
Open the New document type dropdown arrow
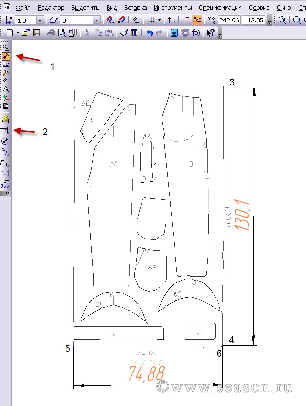18,33
